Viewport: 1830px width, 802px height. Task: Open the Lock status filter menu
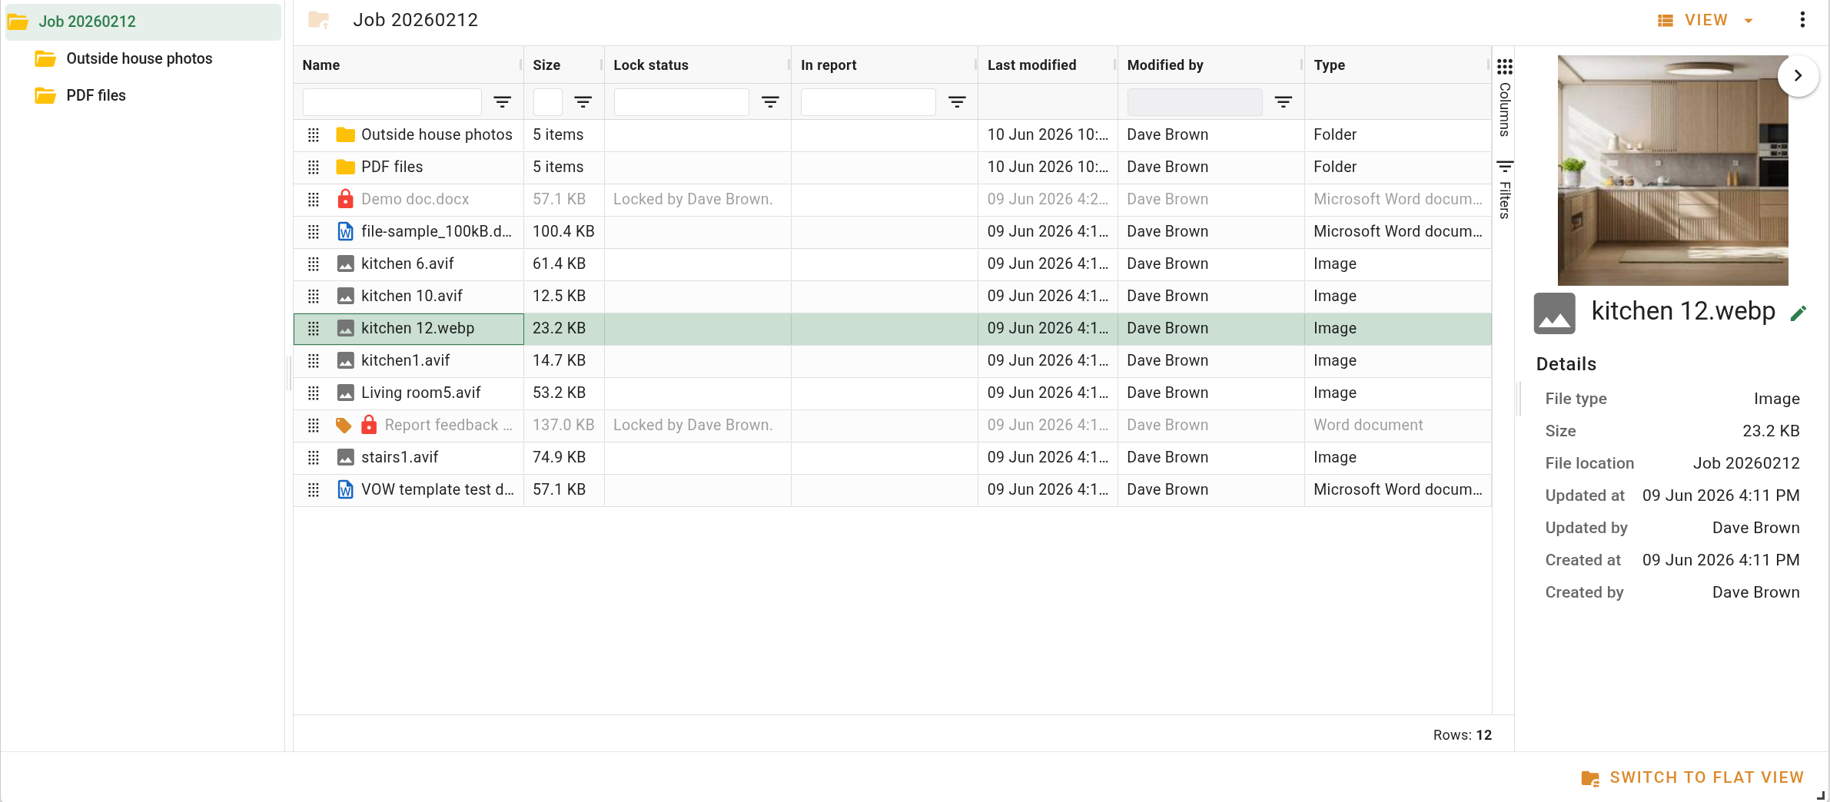(770, 101)
